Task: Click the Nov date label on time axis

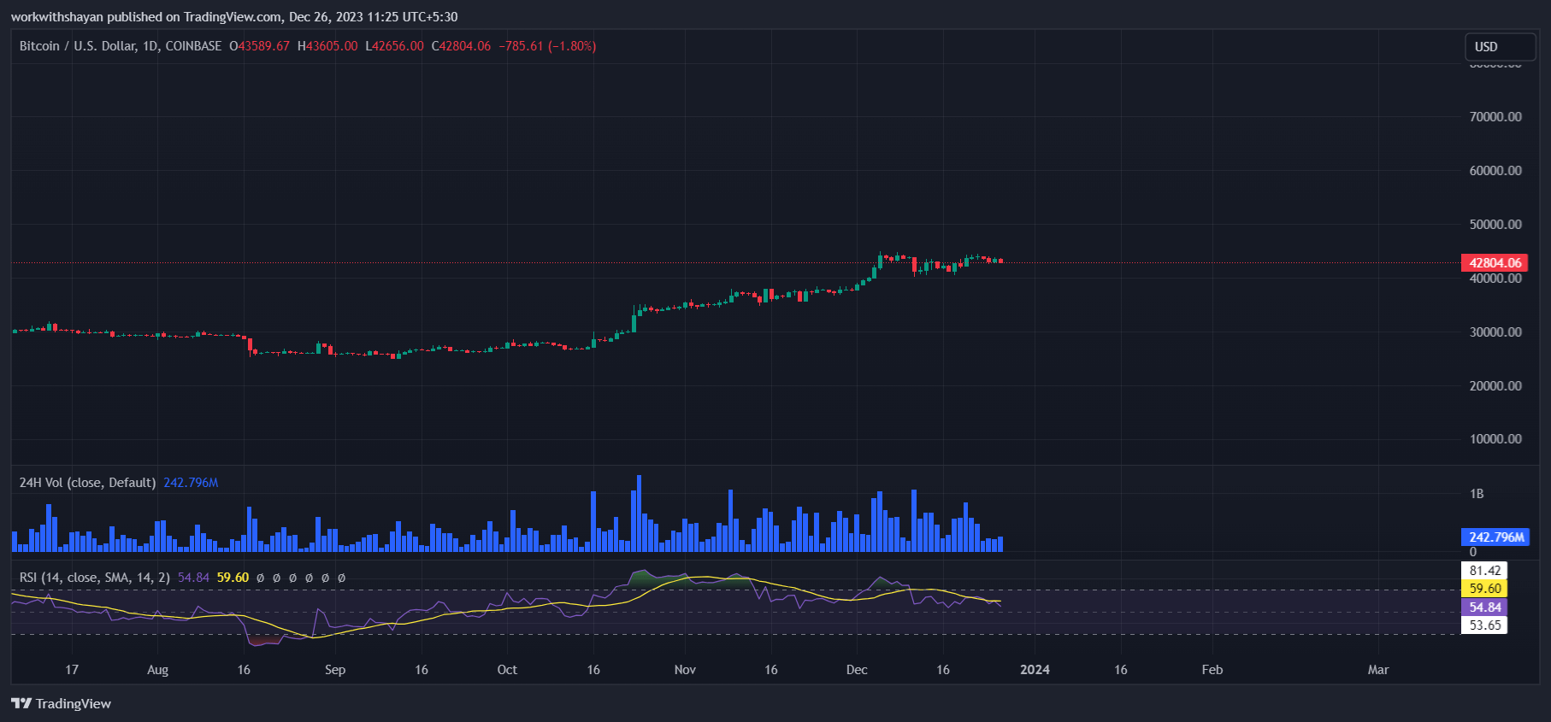Action: point(685,670)
